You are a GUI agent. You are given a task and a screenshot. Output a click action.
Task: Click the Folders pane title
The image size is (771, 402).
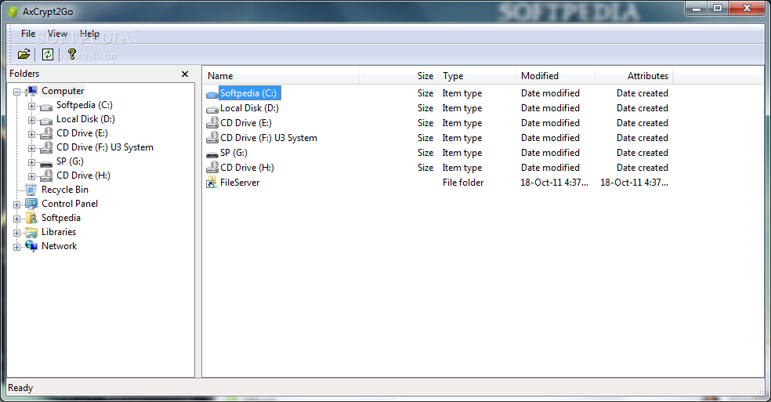pyautogui.click(x=24, y=74)
